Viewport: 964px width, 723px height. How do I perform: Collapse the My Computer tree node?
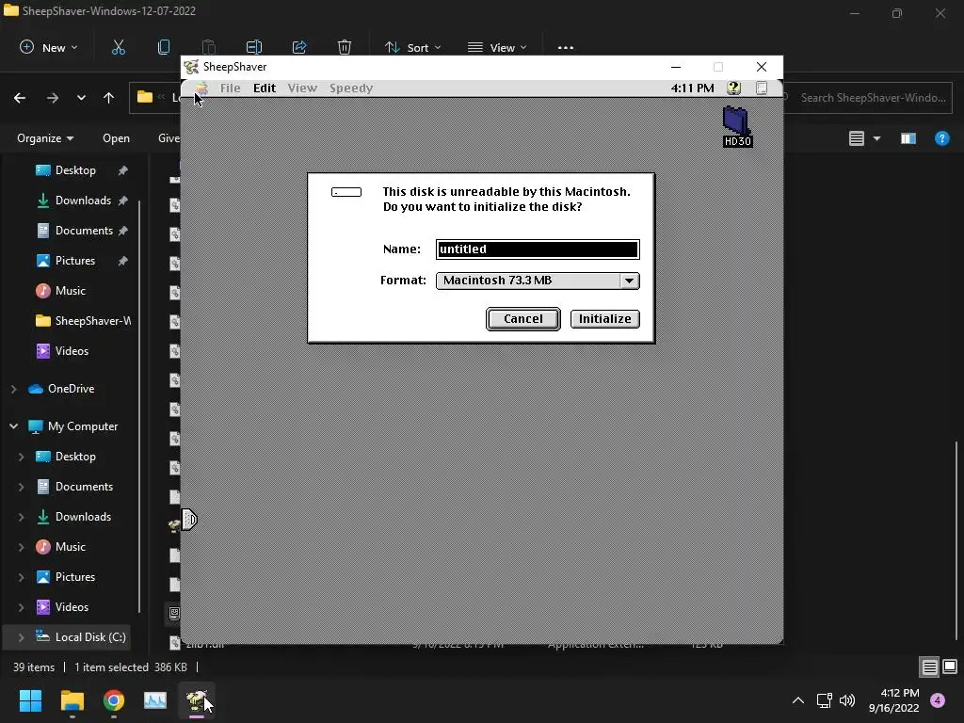pos(13,426)
